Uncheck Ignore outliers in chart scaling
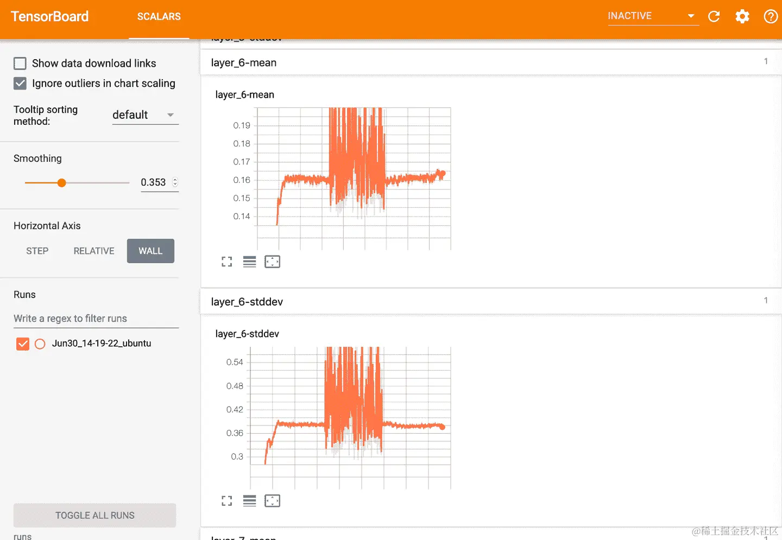This screenshot has height=540, width=782. (20, 84)
